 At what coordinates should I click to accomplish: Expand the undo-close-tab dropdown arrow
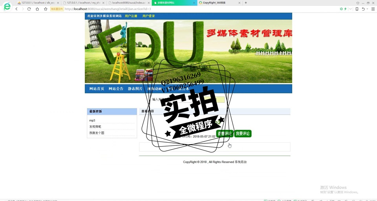pyautogui.click(x=367, y=9)
